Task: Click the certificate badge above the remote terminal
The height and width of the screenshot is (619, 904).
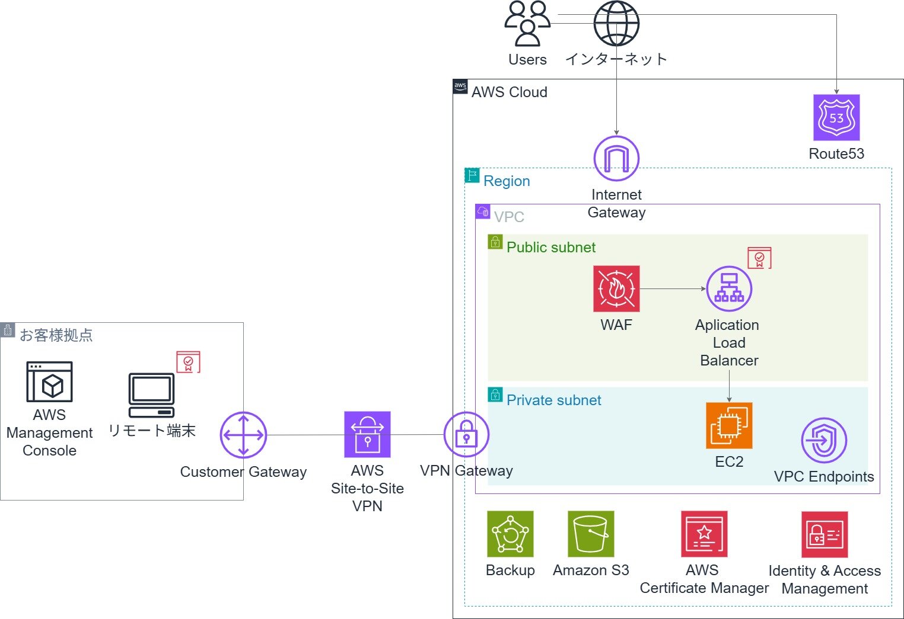Action: [188, 362]
